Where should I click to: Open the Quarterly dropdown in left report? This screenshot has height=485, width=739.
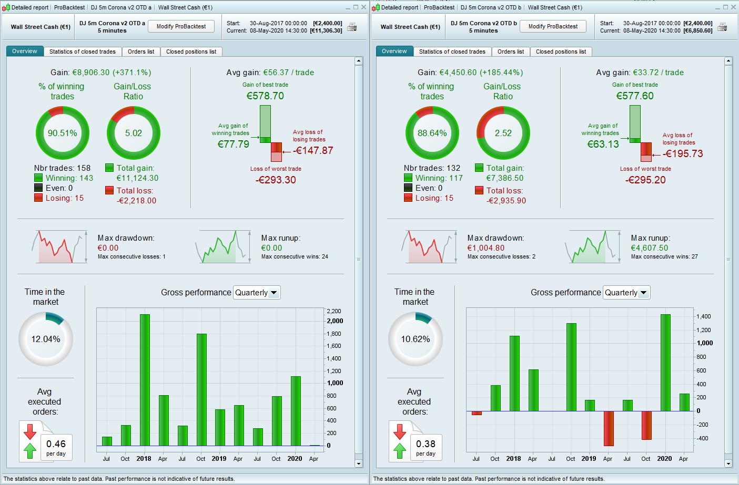[257, 293]
